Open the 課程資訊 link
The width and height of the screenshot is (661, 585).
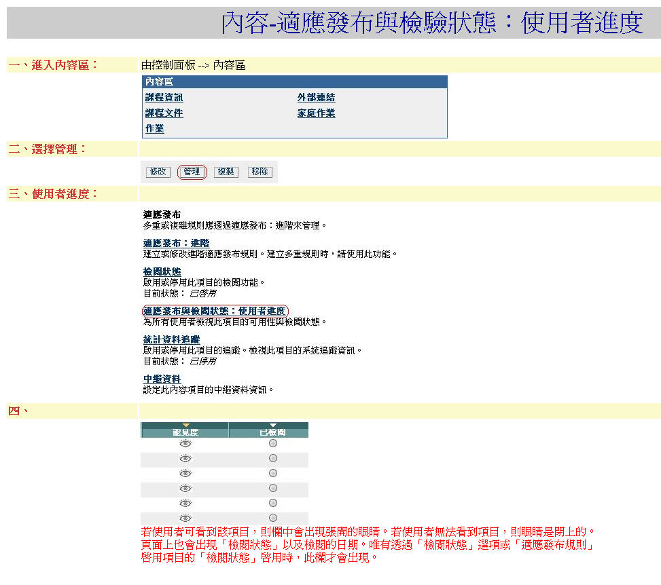pyautogui.click(x=164, y=98)
